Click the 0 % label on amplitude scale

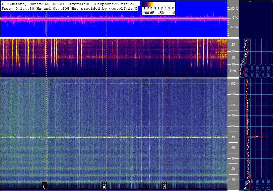pyautogui.click(x=235, y=17)
